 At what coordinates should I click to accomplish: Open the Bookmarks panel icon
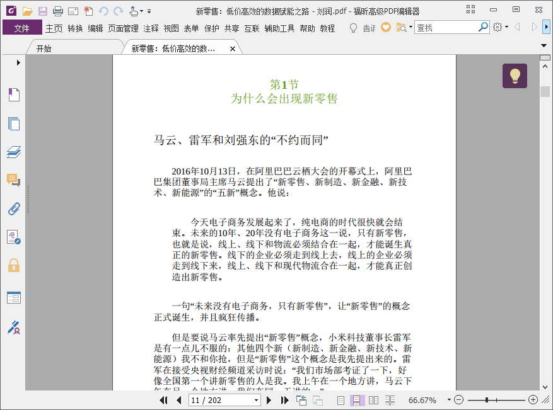coord(14,94)
